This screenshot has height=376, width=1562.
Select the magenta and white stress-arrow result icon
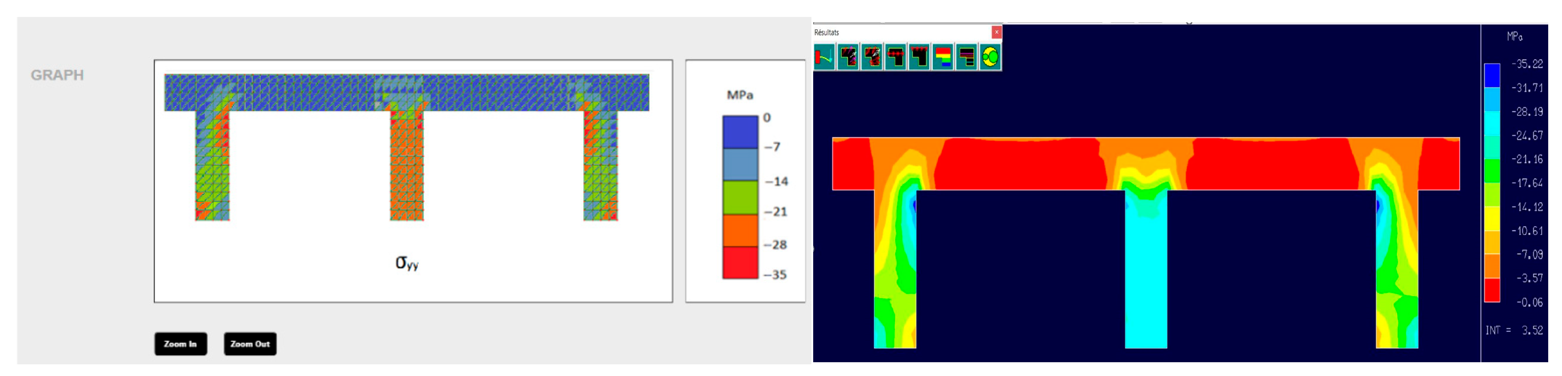[848, 58]
